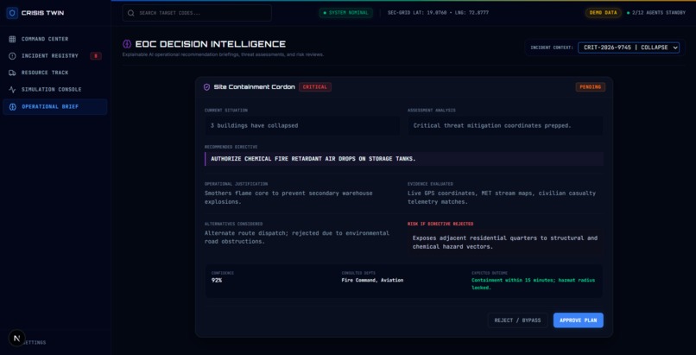The height and width of the screenshot is (355, 696).
Task: Approve the plan
Action: coord(578,320)
